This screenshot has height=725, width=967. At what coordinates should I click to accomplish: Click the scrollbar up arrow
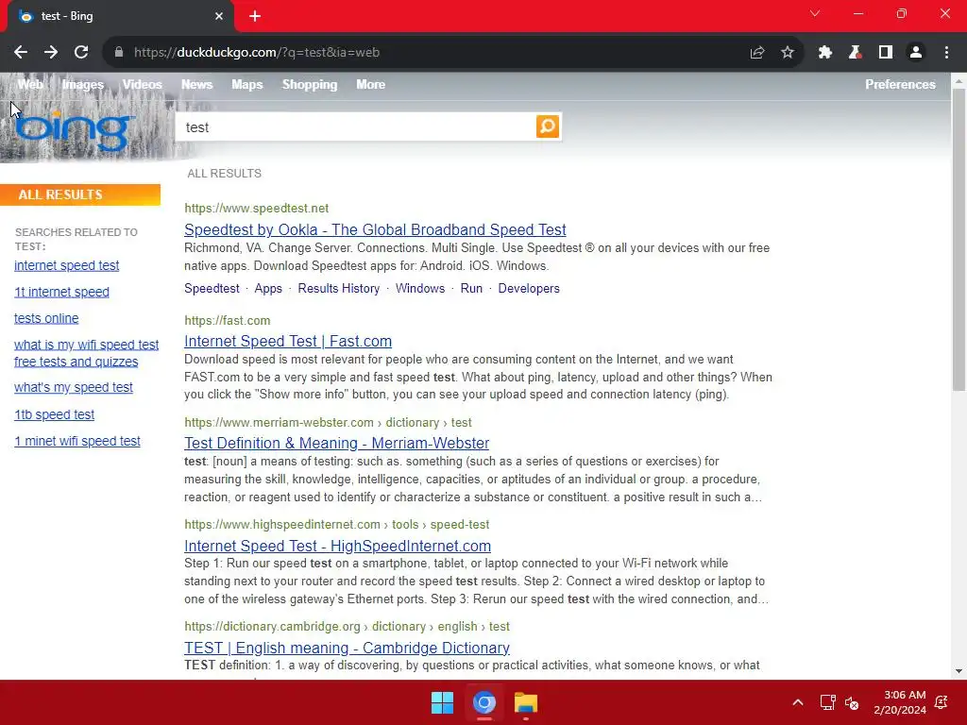[959, 80]
